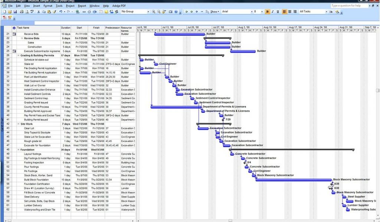
Task: Click the New project icon
Action: [4, 11]
